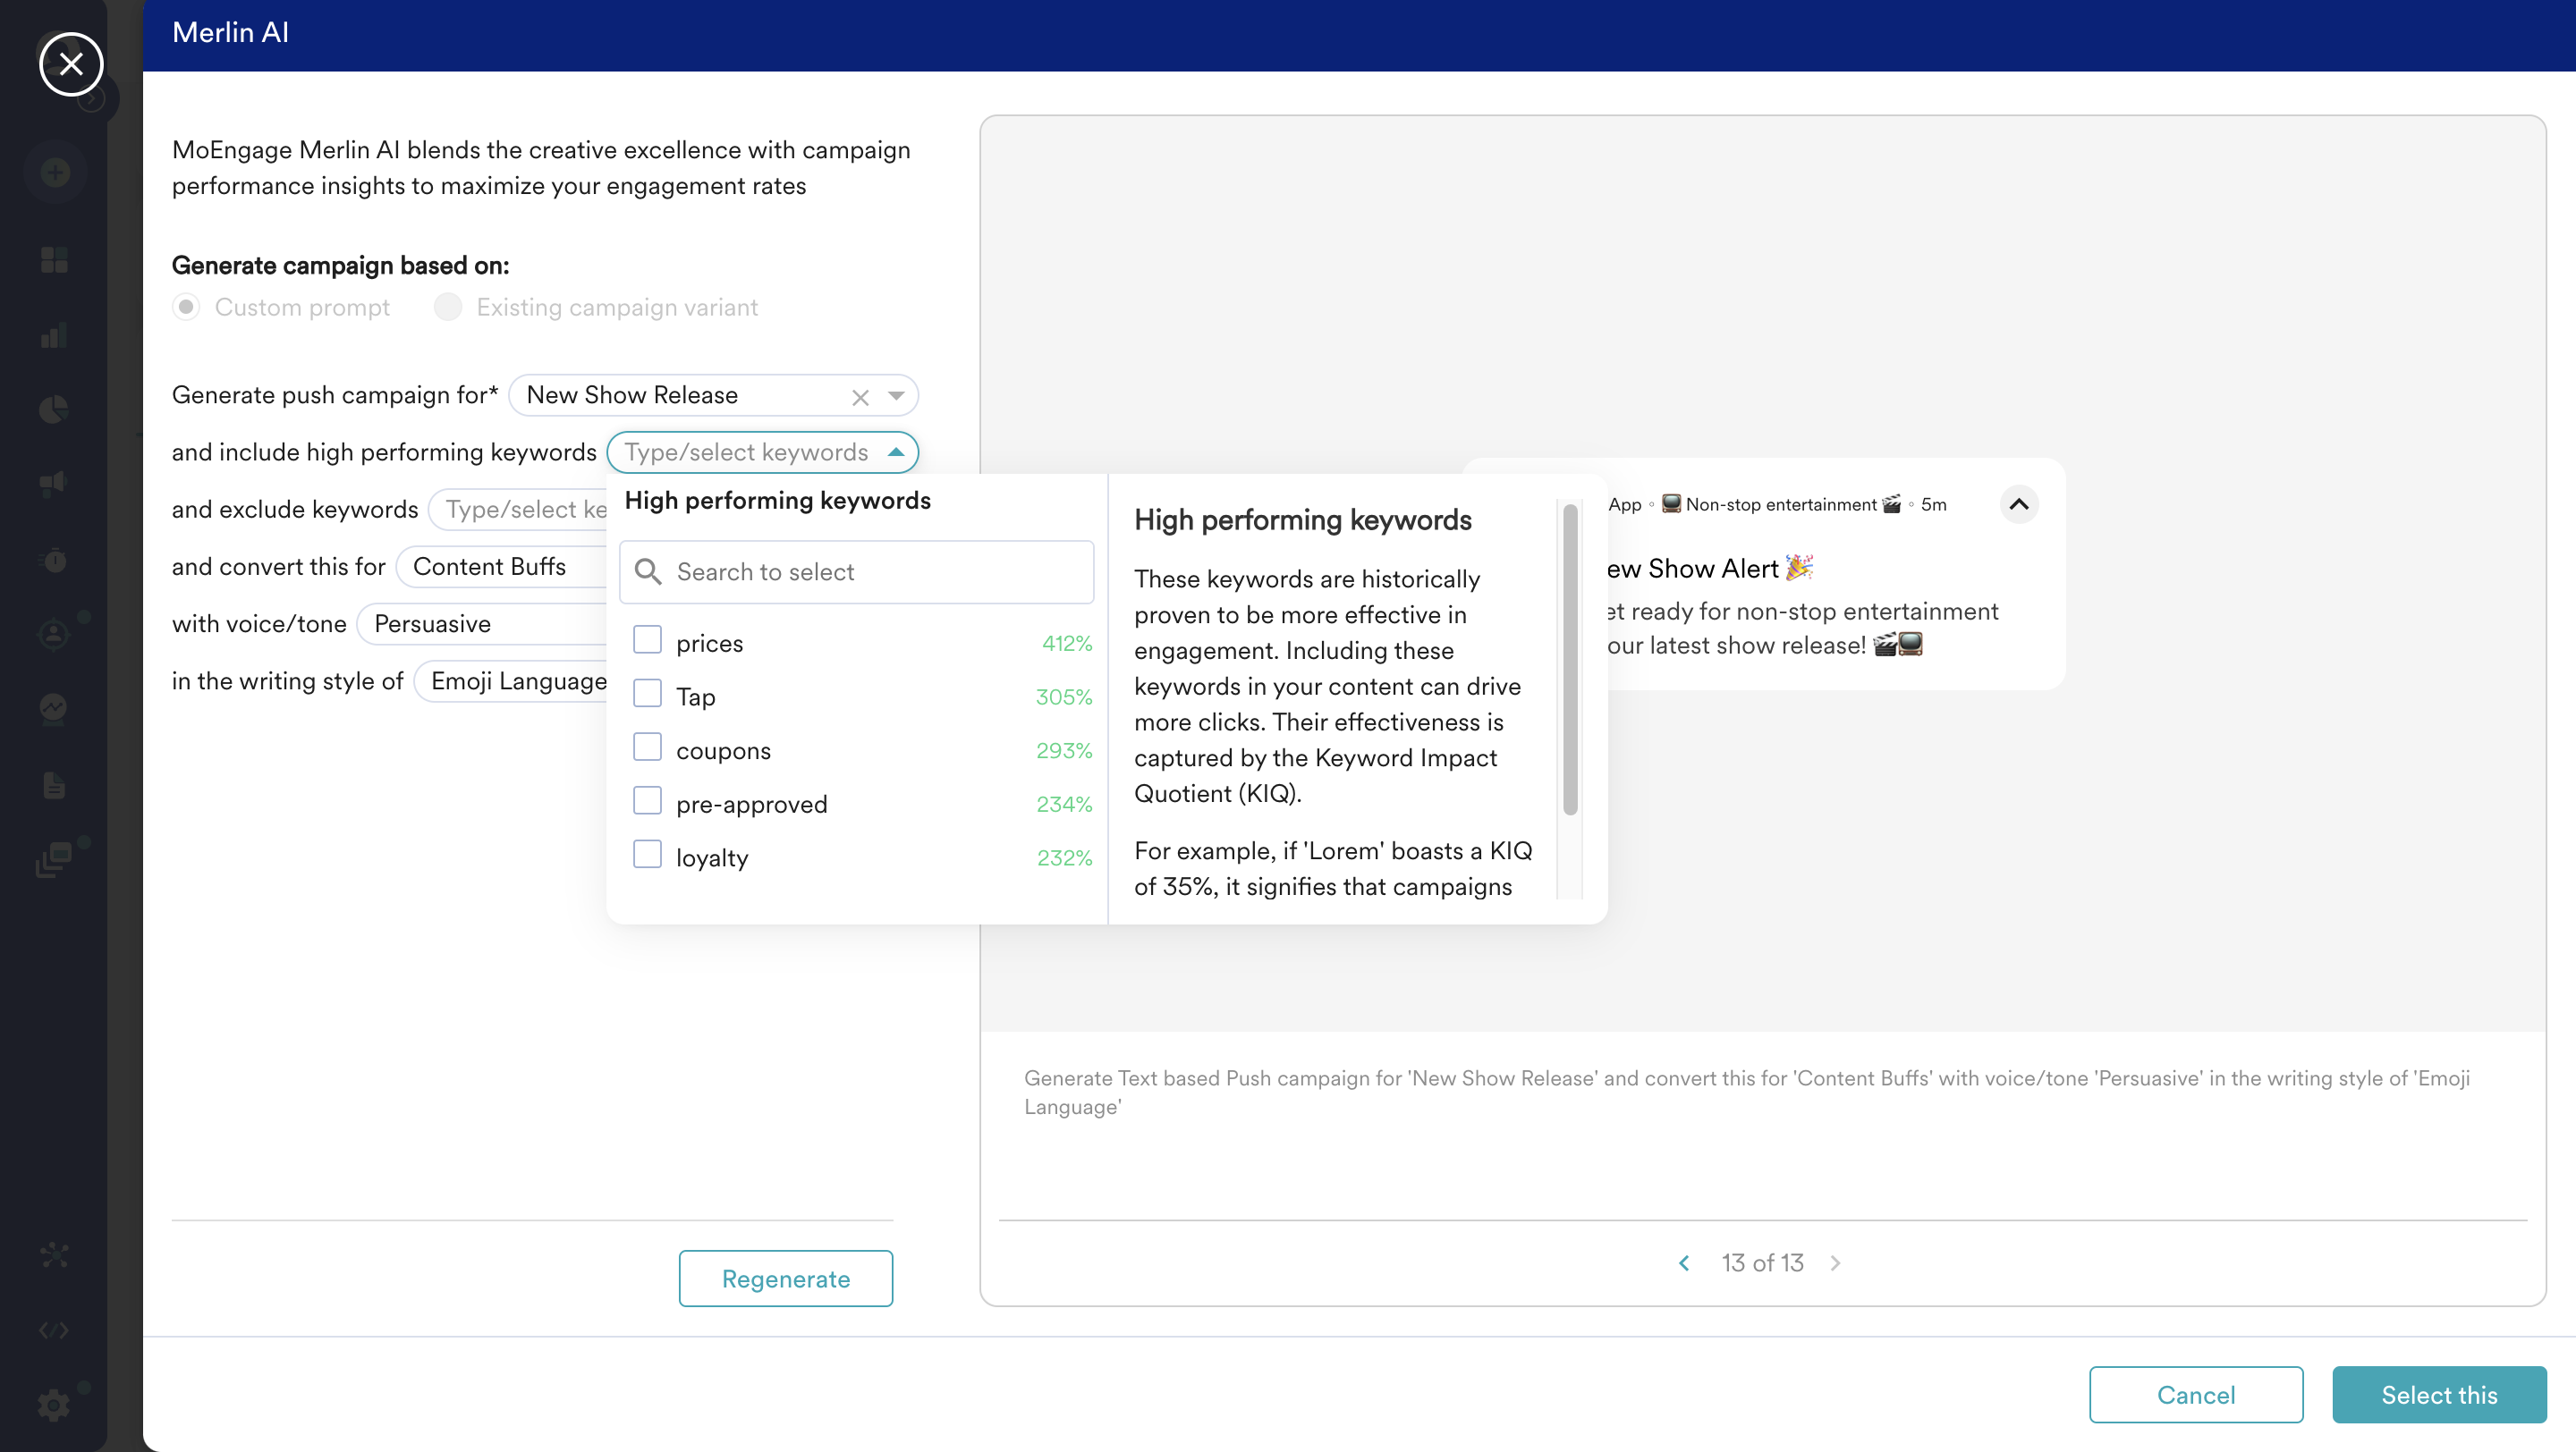Viewport: 2576px width, 1452px height.
Task: Select Existing campaign variant radio button
Action: (x=448, y=307)
